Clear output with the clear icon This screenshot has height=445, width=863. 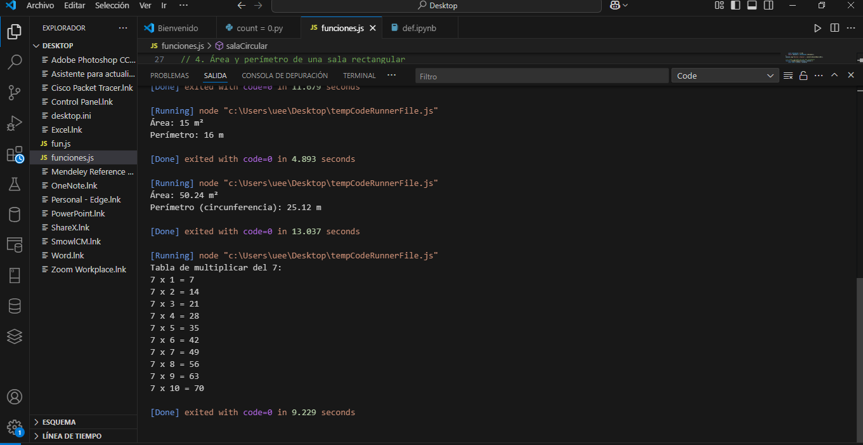click(x=788, y=76)
